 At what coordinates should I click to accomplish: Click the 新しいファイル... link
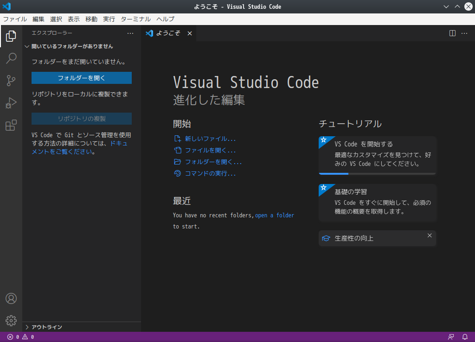tap(210, 139)
